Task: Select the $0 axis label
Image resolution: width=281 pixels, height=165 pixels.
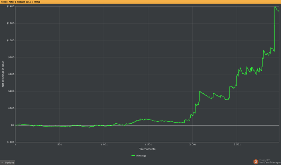Action: pyautogui.click(x=12, y=125)
